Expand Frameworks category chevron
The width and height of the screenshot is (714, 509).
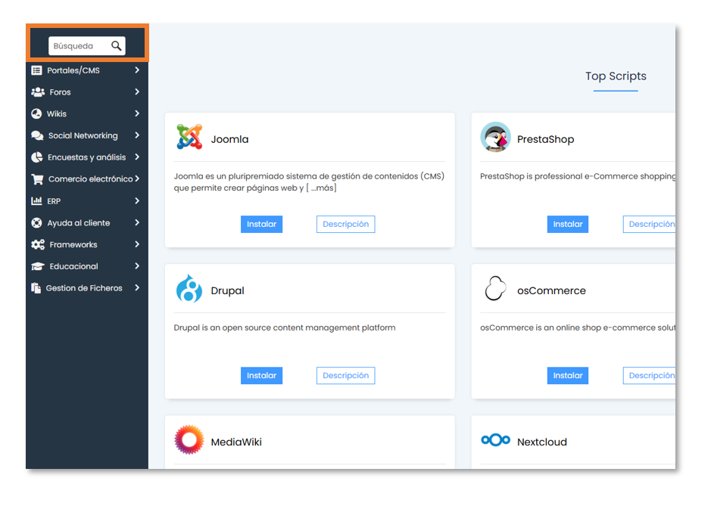tap(137, 245)
